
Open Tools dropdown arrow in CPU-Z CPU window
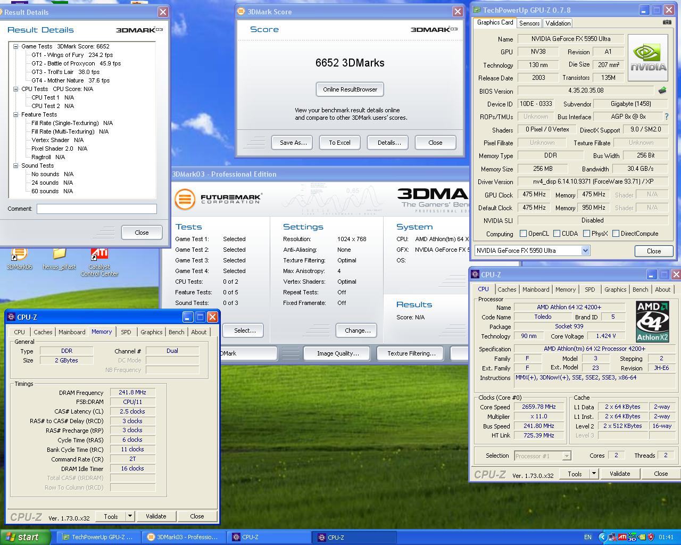click(x=594, y=474)
